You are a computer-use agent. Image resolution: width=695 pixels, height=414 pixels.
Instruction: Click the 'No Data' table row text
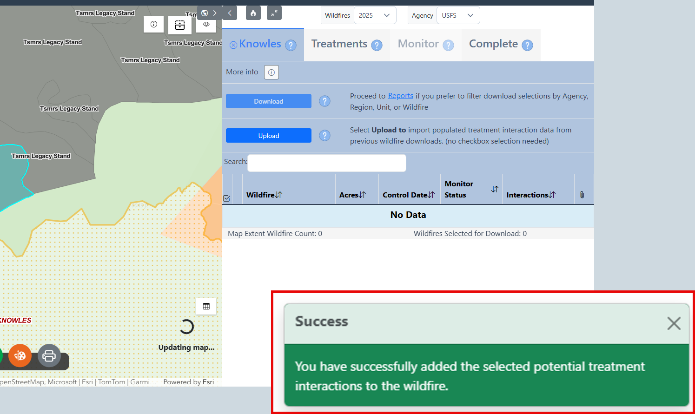tap(408, 215)
